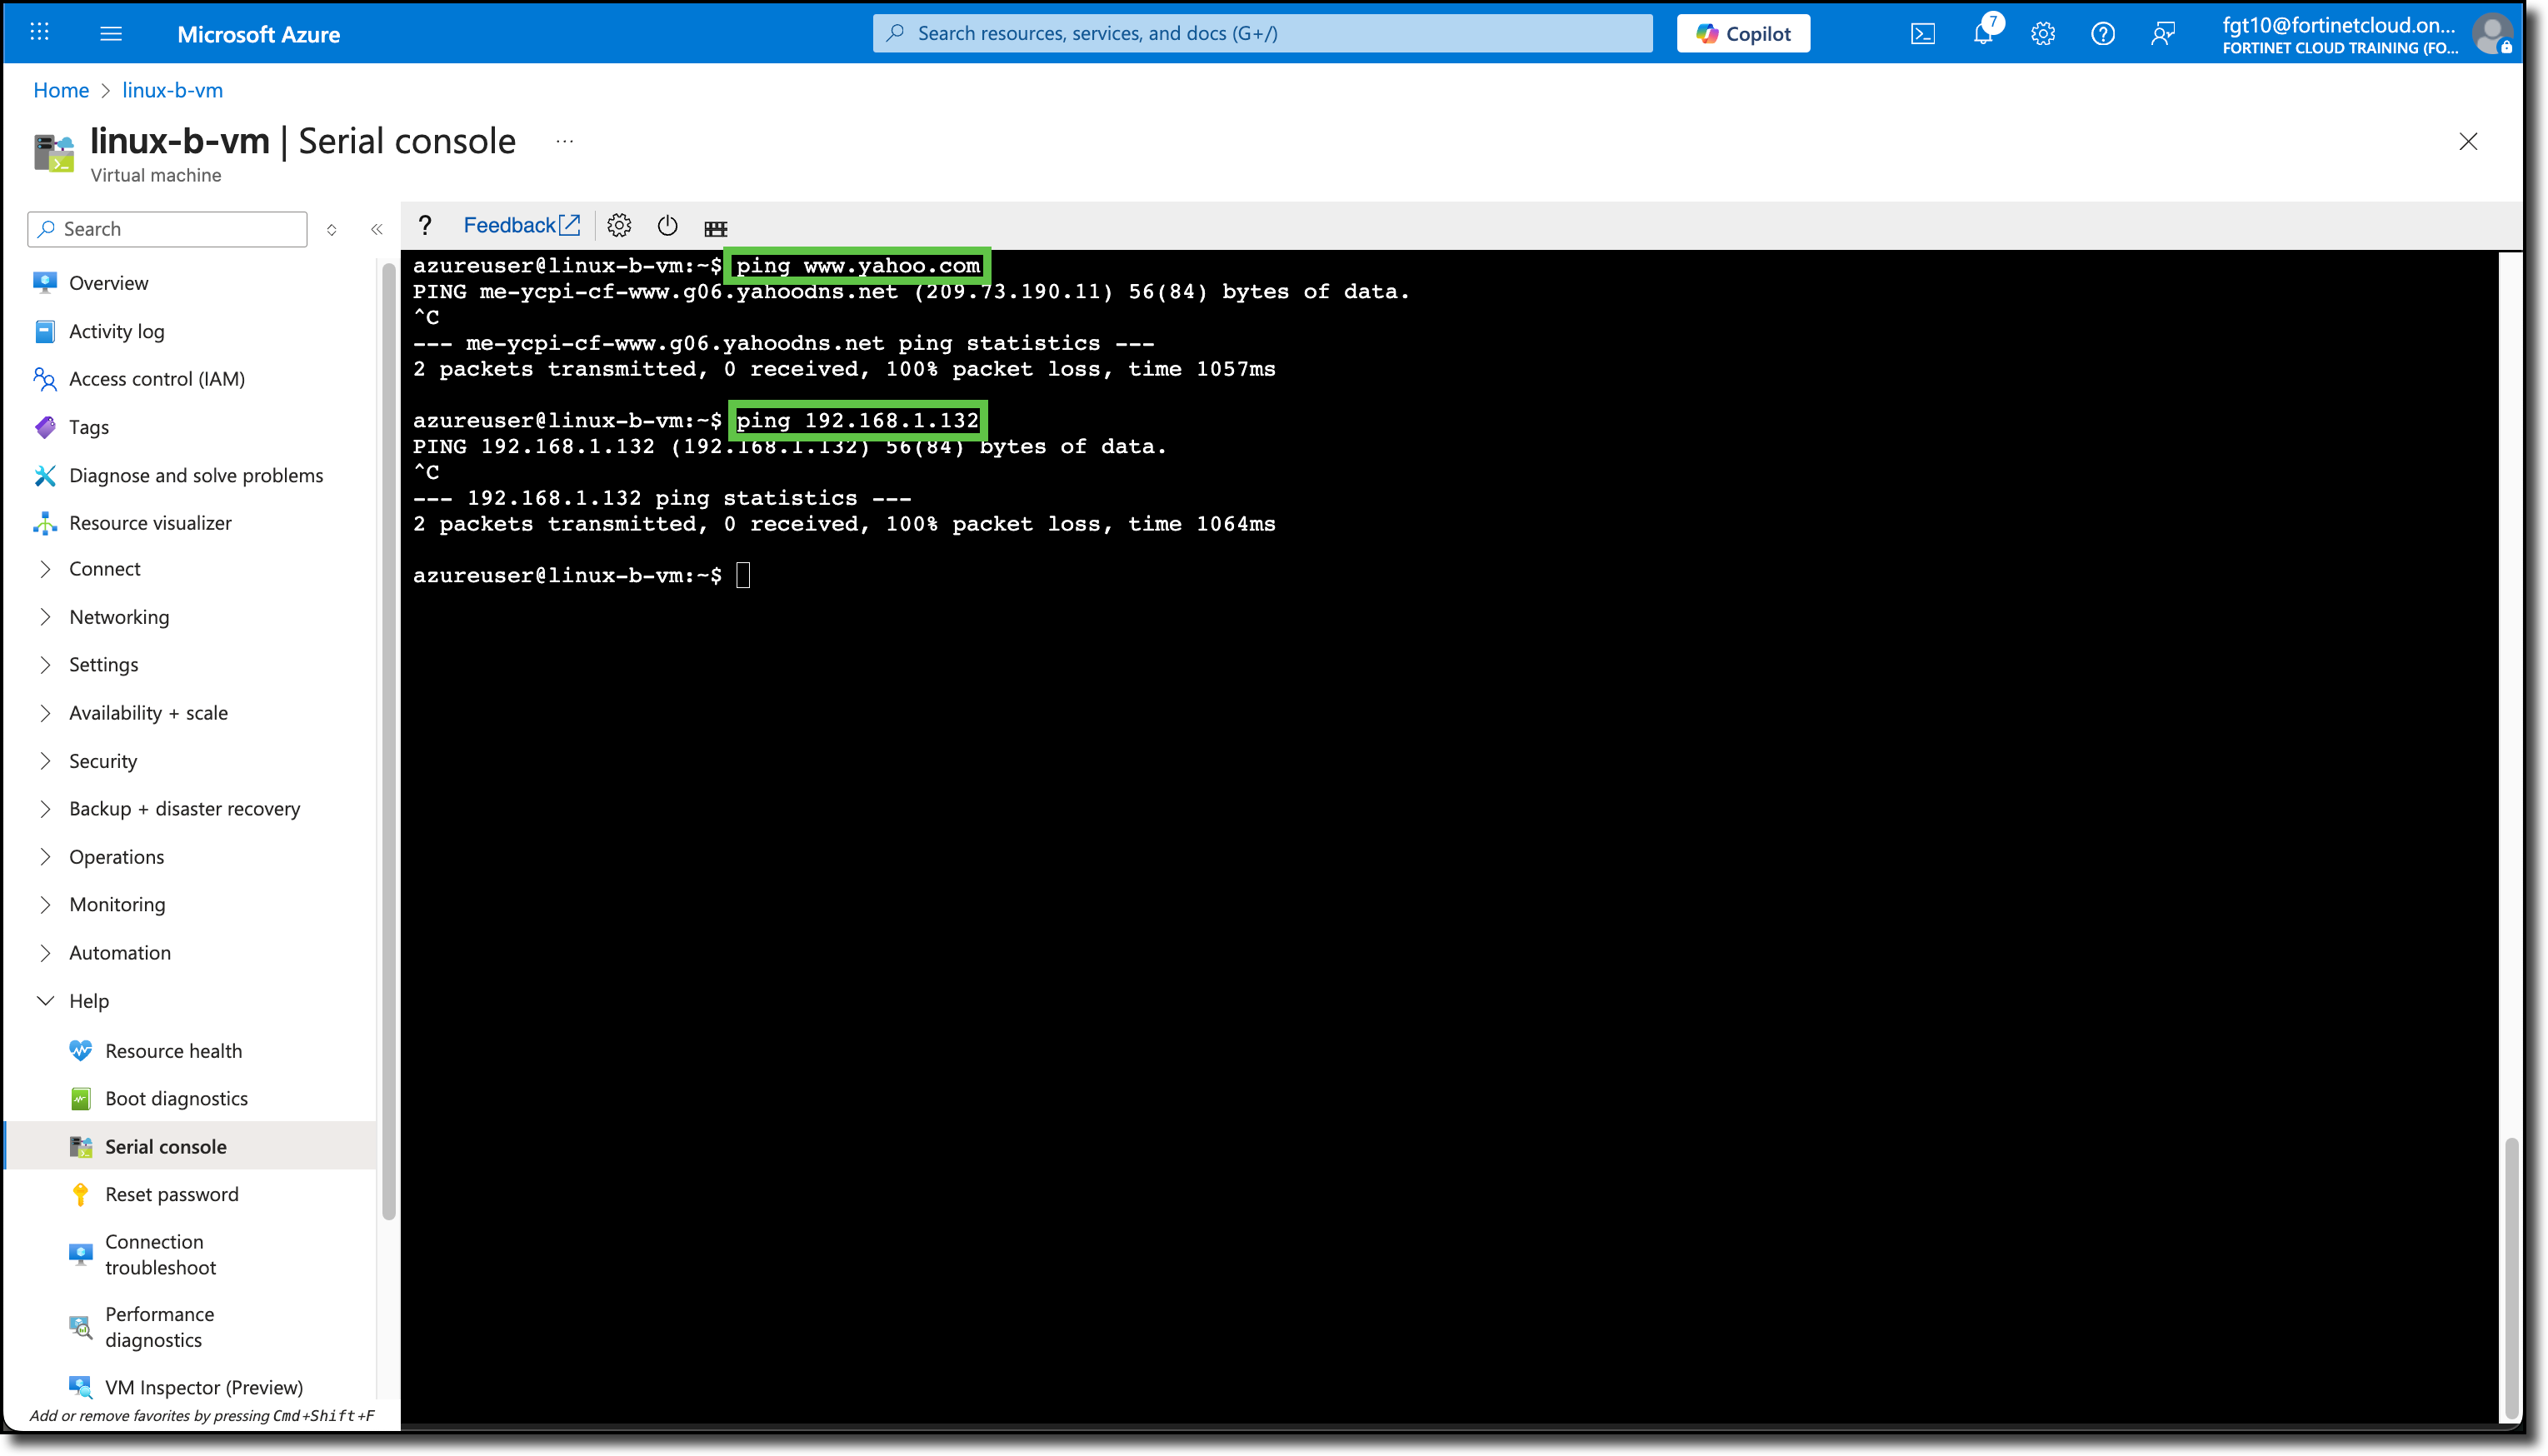Collapse the sidebar with the double-chevron

point(377,229)
